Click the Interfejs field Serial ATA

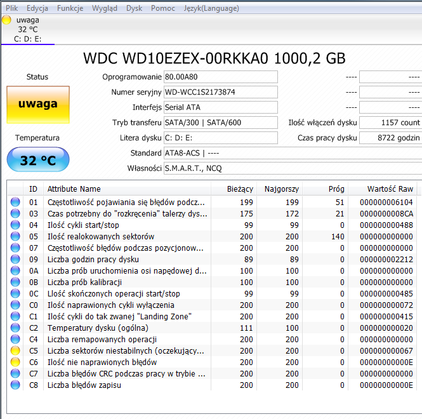click(221, 107)
